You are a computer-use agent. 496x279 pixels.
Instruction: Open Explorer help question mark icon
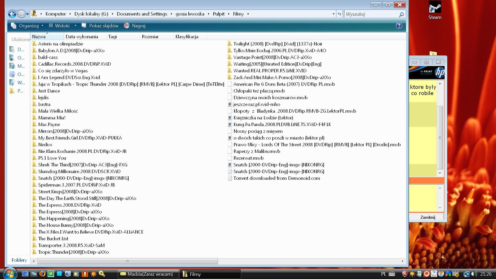click(399, 26)
